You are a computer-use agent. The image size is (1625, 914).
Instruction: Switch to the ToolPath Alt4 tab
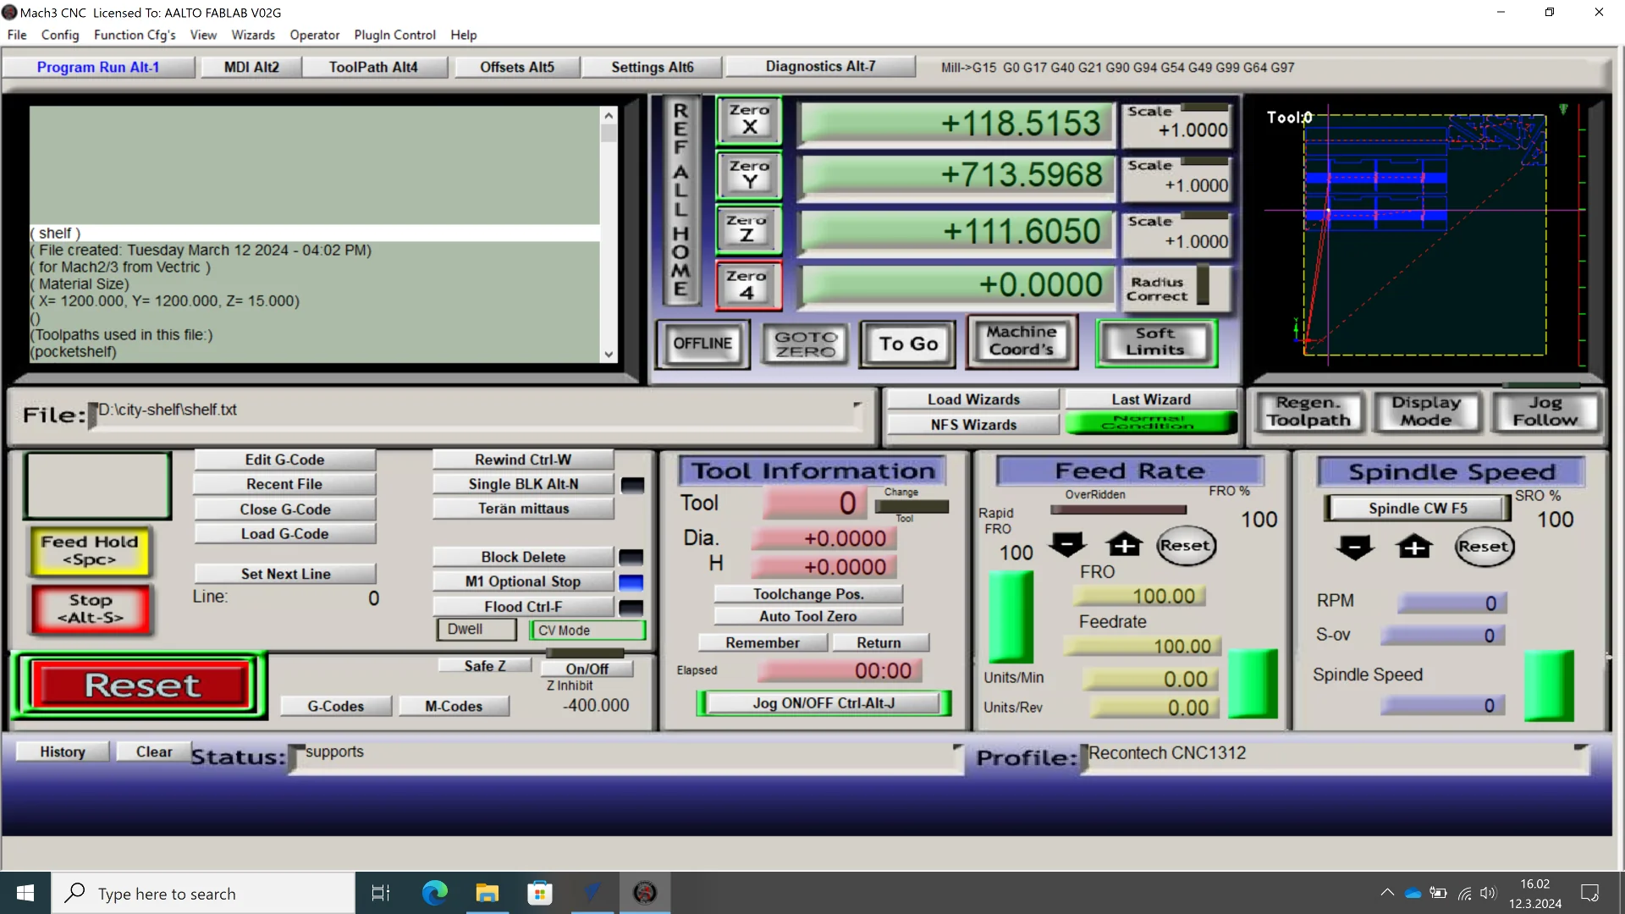click(373, 67)
